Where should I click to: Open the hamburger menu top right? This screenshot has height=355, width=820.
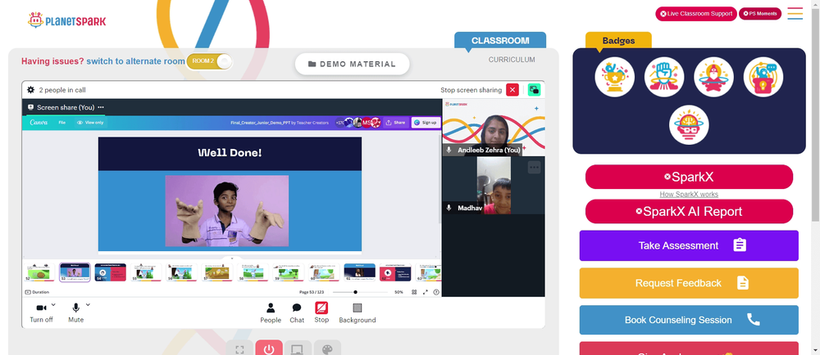795,14
